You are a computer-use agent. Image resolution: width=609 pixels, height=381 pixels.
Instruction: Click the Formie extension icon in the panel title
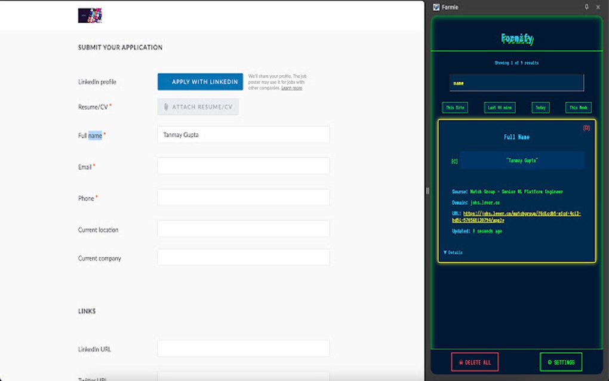[436, 7]
